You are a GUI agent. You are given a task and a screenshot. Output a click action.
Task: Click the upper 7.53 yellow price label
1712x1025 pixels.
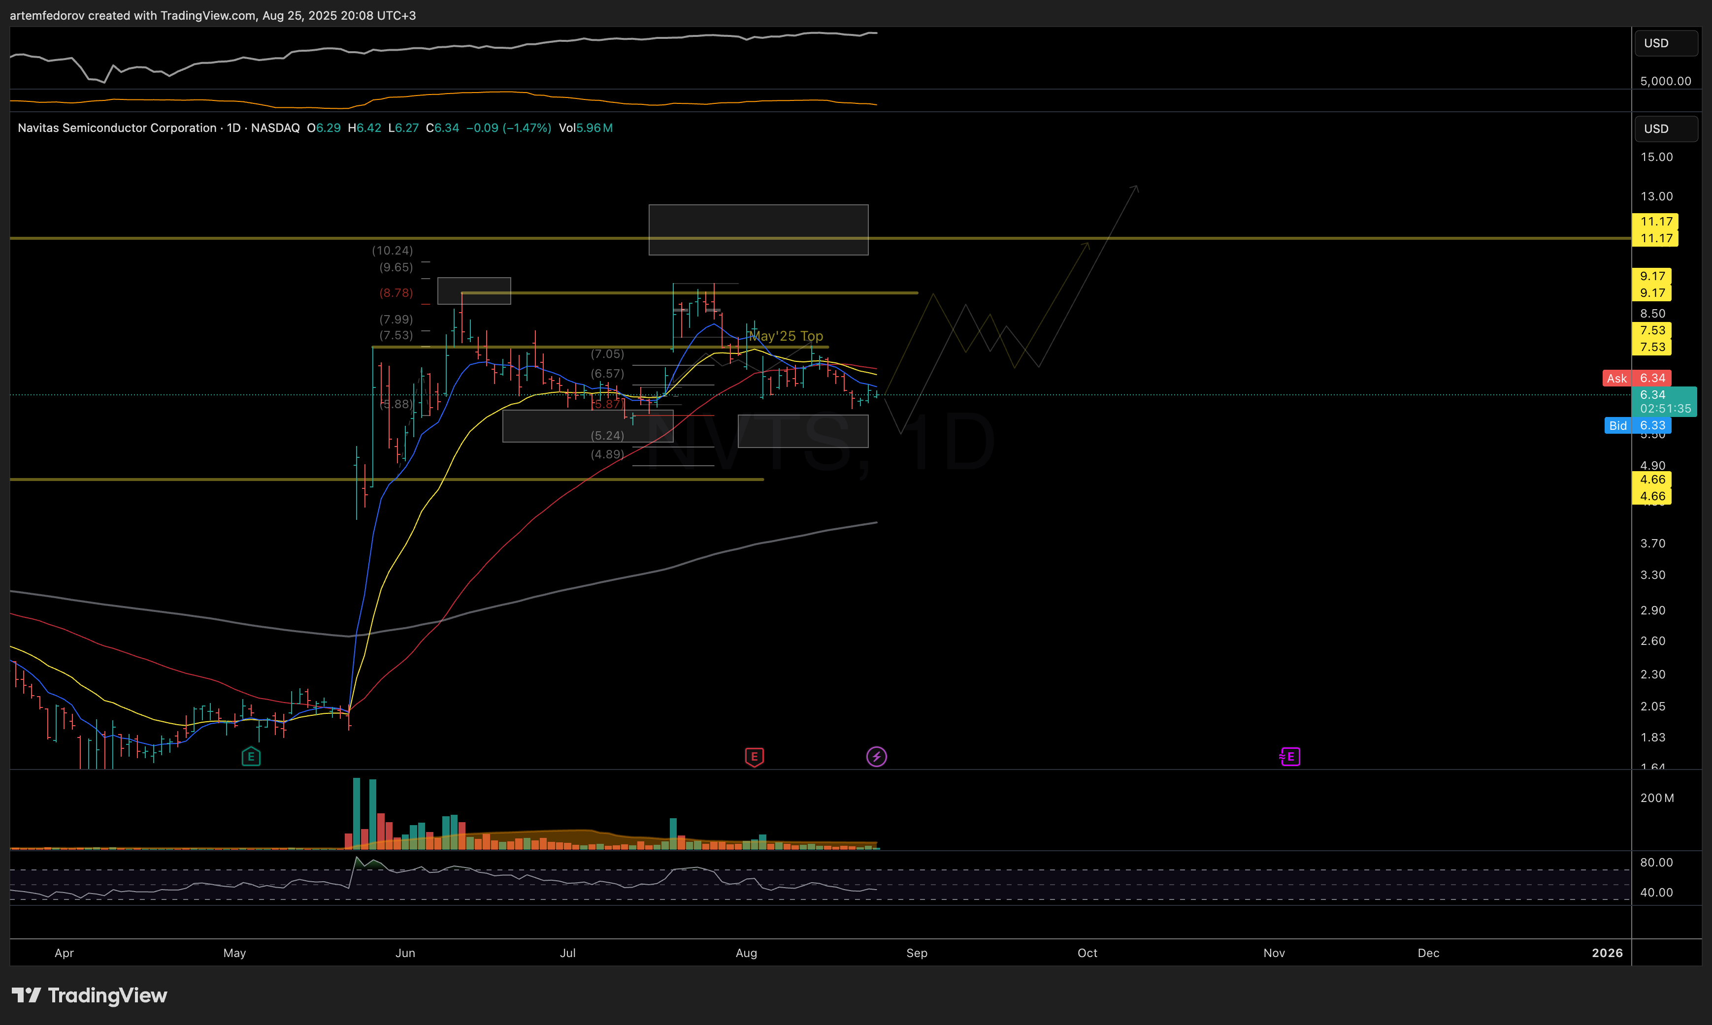(1652, 330)
